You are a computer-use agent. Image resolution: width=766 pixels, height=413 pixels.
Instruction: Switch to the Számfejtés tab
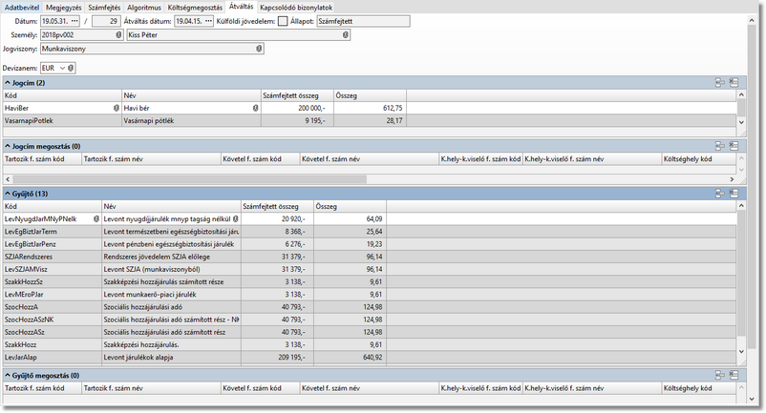coord(105,7)
